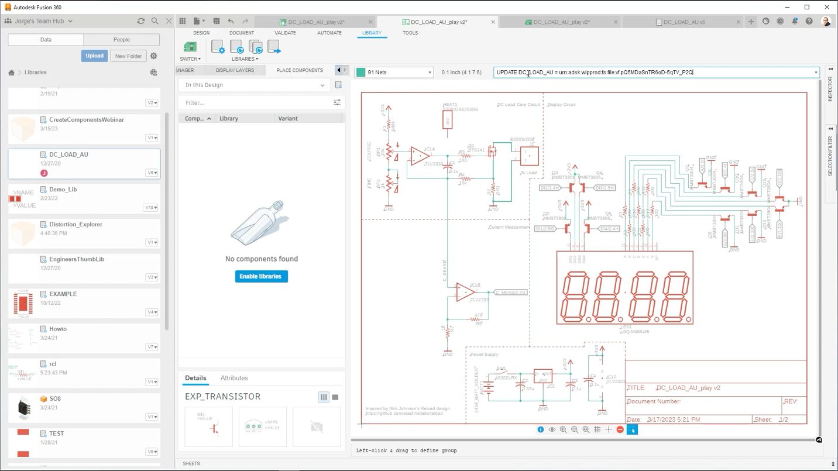Open DC_LOAD_AU version V6 dropdown

pyautogui.click(x=152, y=173)
